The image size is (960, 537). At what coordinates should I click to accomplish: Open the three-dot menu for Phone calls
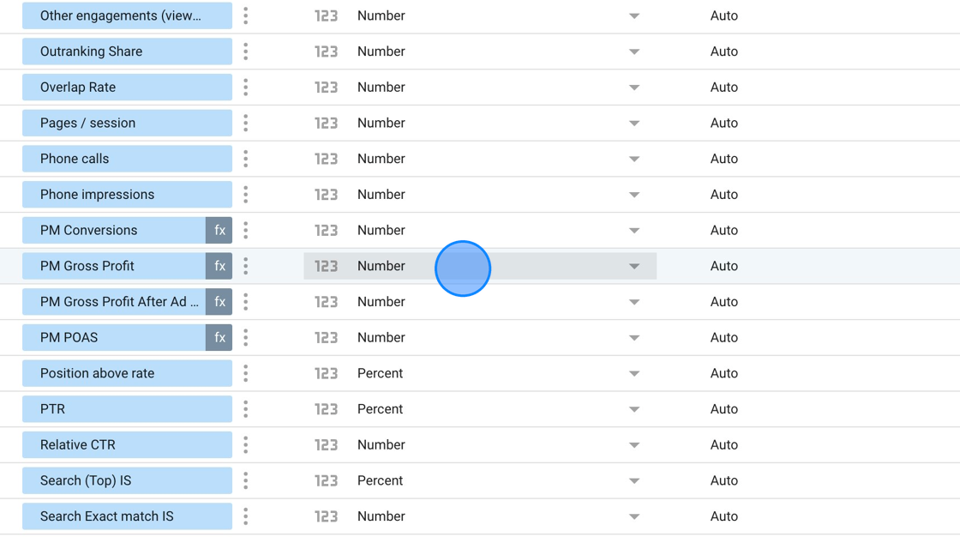[245, 158]
